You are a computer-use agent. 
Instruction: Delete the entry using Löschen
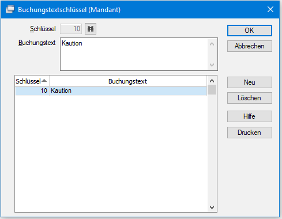tap(250, 98)
